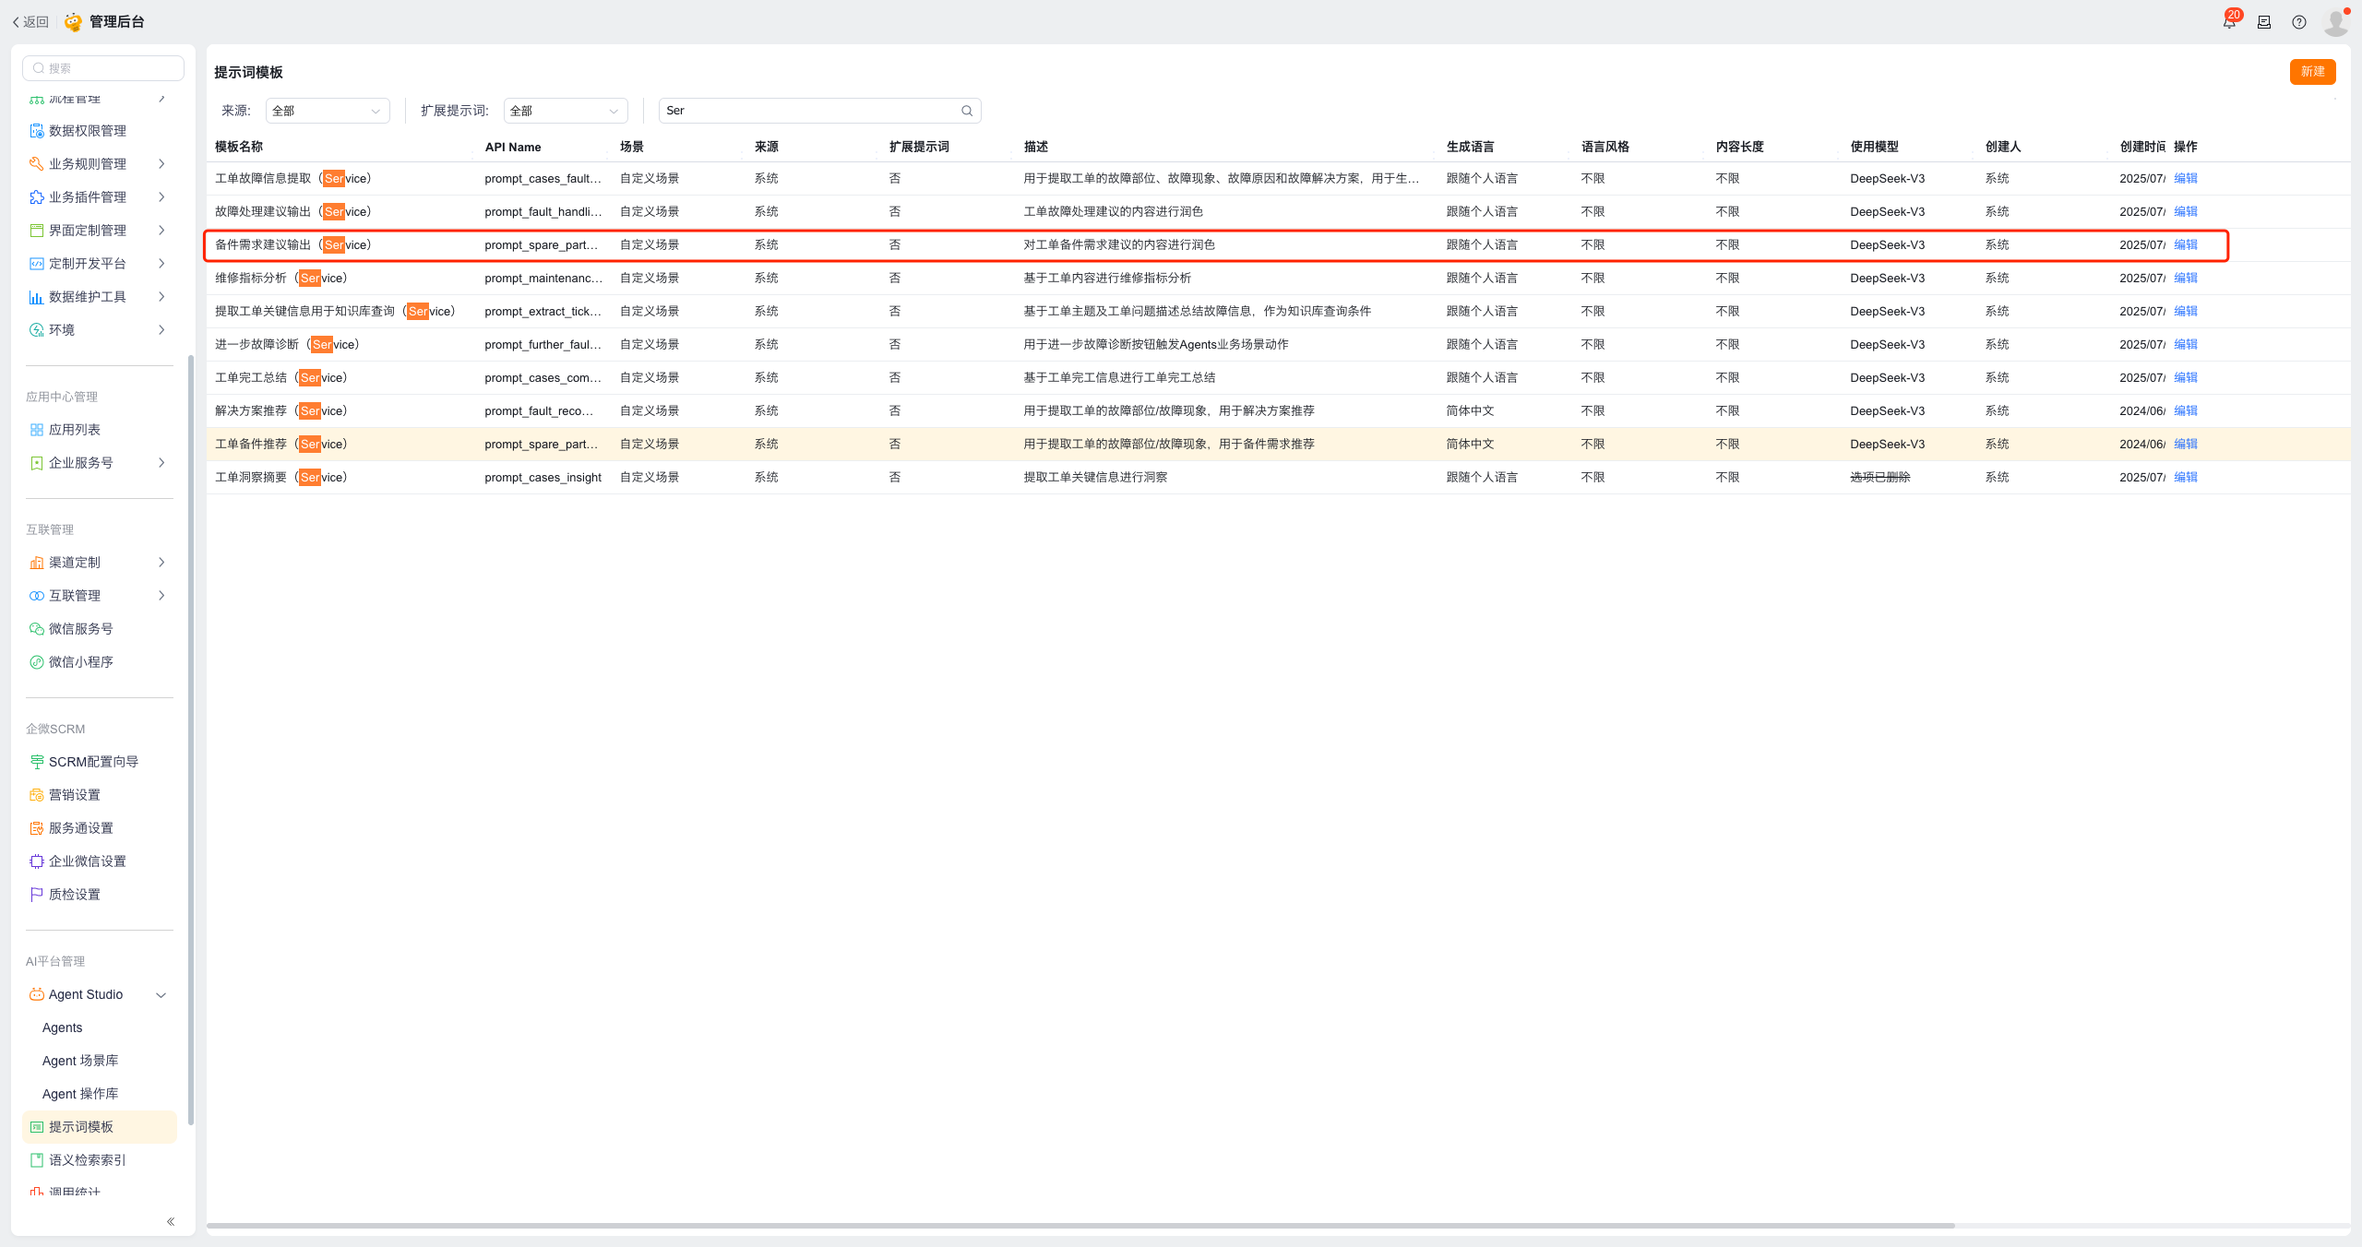This screenshot has width=2362, height=1247.
Task: Select 语义检索索引 in the sidebar
Action: tap(87, 1159)
